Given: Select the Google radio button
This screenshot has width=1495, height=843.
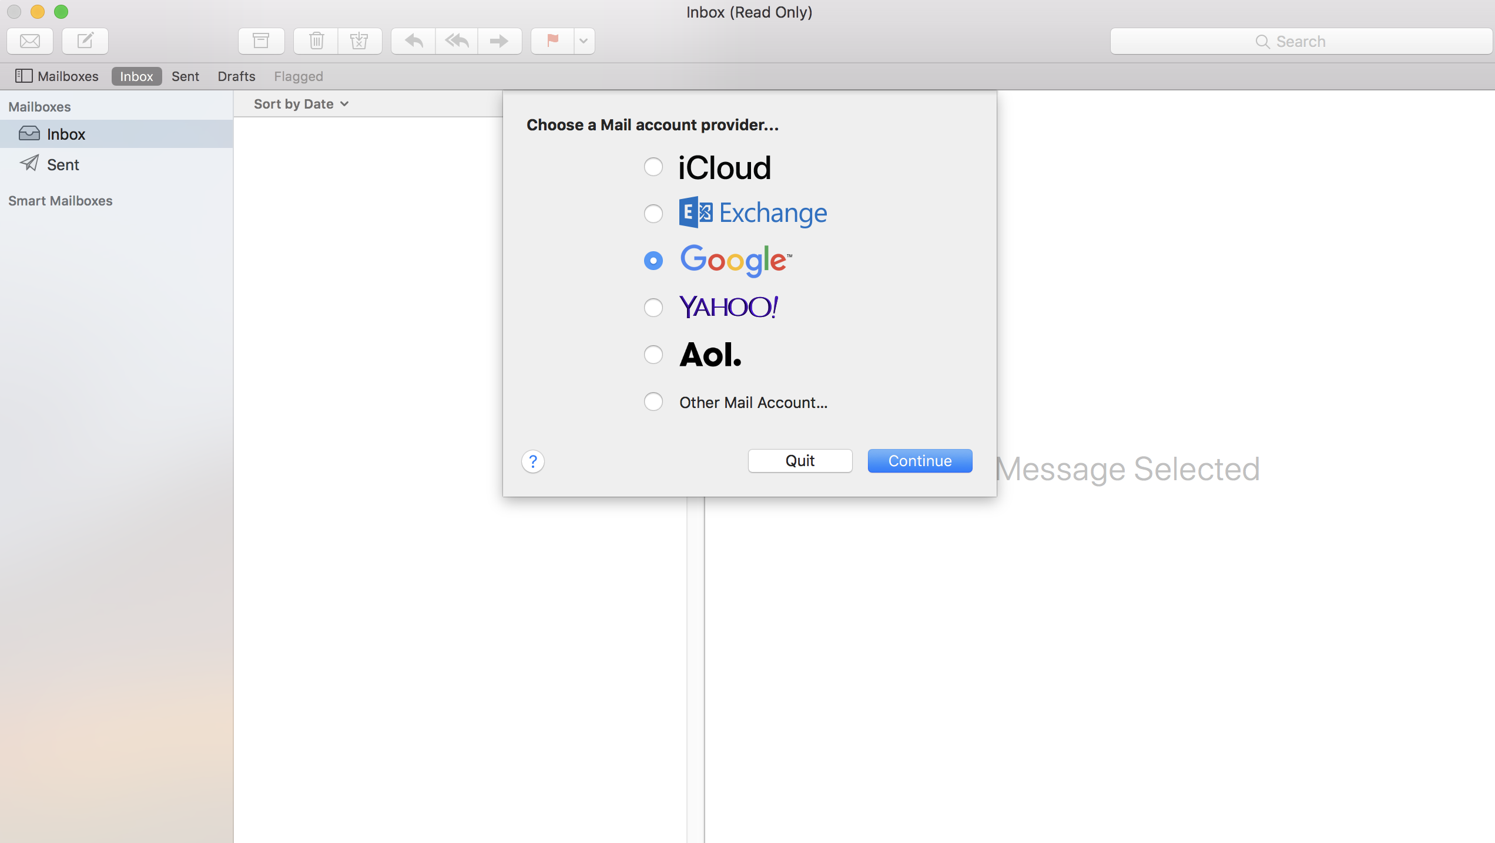Looking at the screenshot, I should coord(653,261).
